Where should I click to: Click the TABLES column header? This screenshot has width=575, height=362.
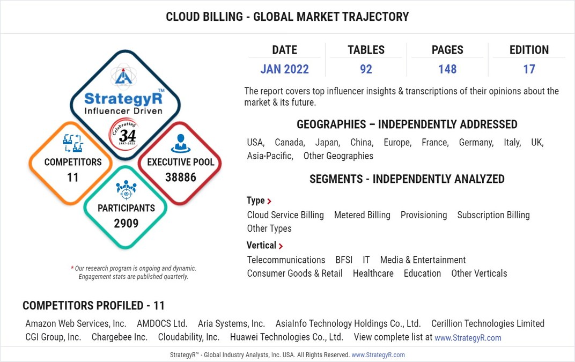click(366, 50)
